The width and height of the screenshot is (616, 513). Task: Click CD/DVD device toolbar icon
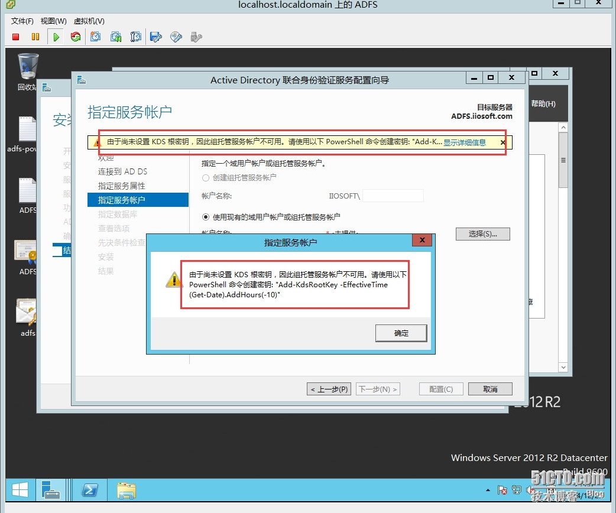(176, 37)
